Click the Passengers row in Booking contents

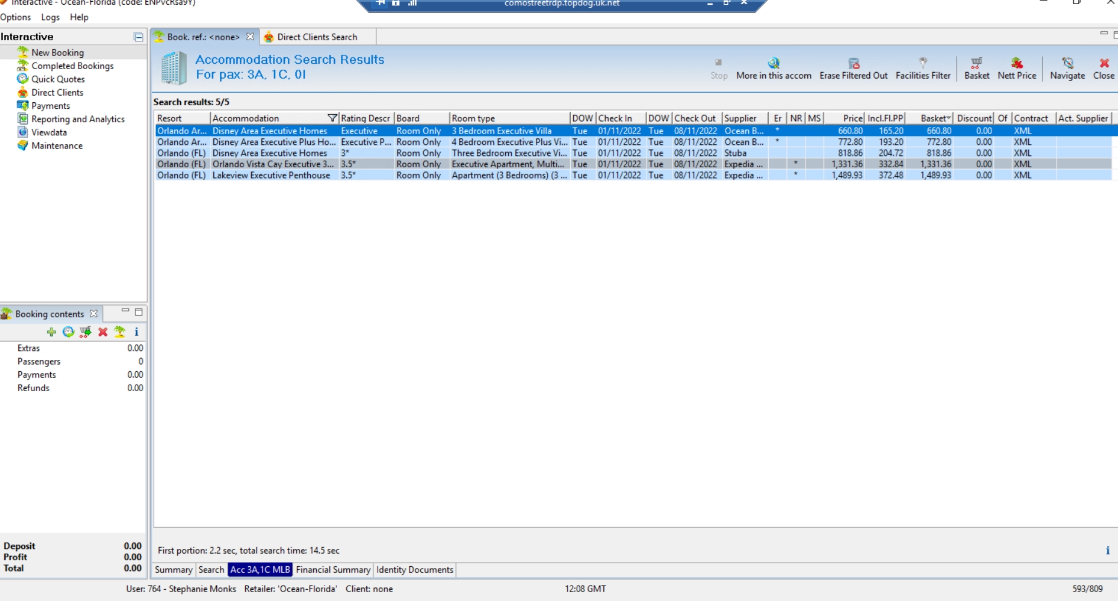point(73,362)
